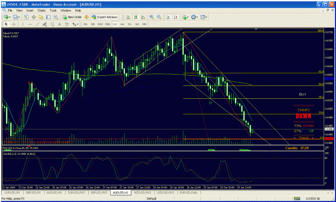
Task: Switch to the GBPUSD,M1 chart tab
Action: [x=33, y=192]
